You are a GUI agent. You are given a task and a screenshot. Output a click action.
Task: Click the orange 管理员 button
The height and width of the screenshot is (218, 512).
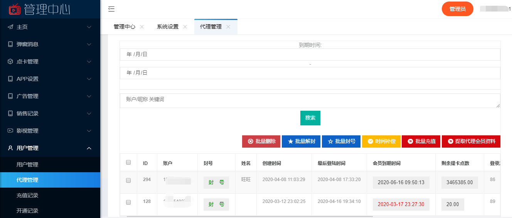457,9
